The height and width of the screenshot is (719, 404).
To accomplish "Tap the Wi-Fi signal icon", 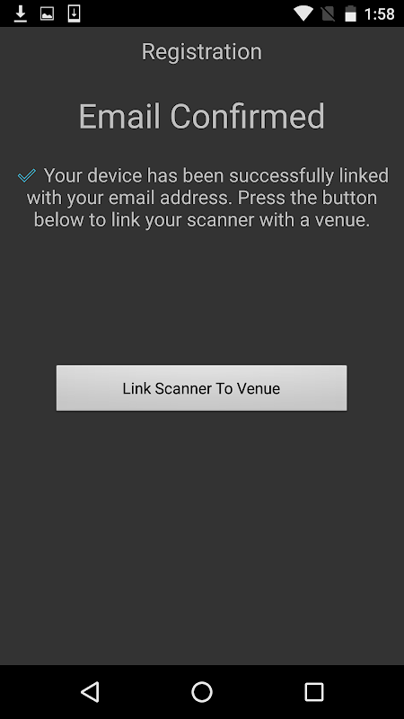I will pyautogui.click(x=303, y=13).
